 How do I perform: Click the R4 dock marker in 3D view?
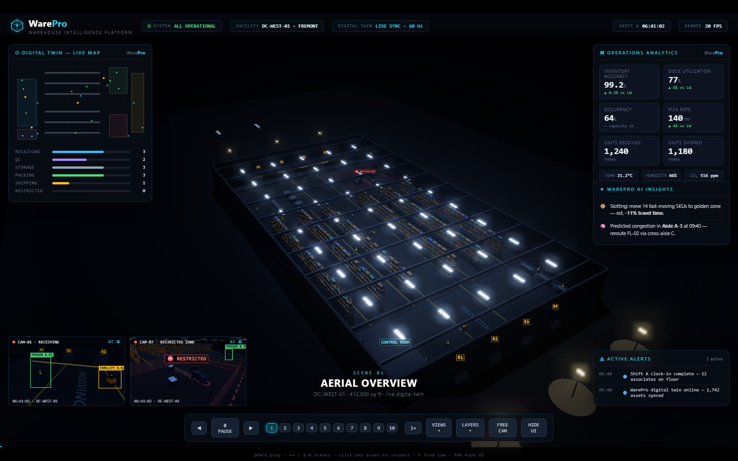click(x=555, y=307)
